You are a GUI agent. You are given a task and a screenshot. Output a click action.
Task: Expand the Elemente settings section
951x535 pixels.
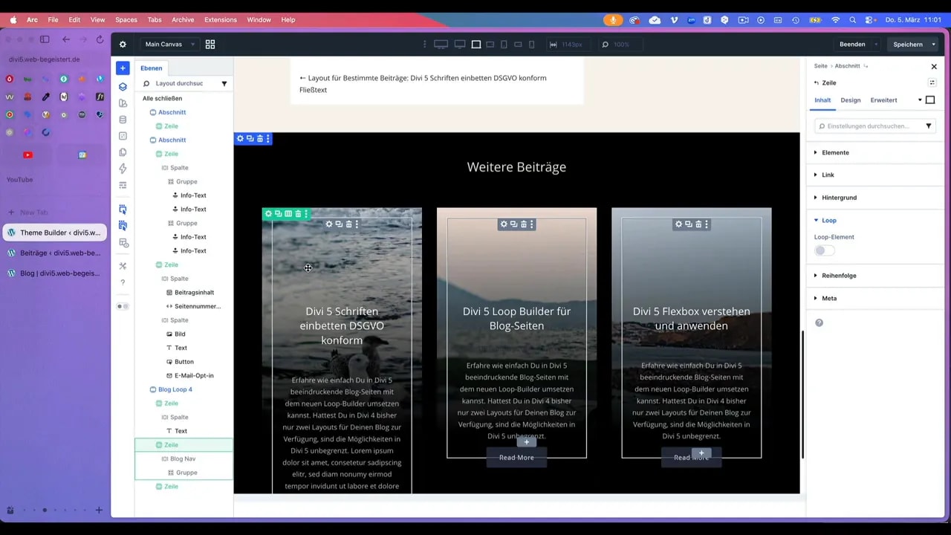pyautogui.click(x=835, y=152)
